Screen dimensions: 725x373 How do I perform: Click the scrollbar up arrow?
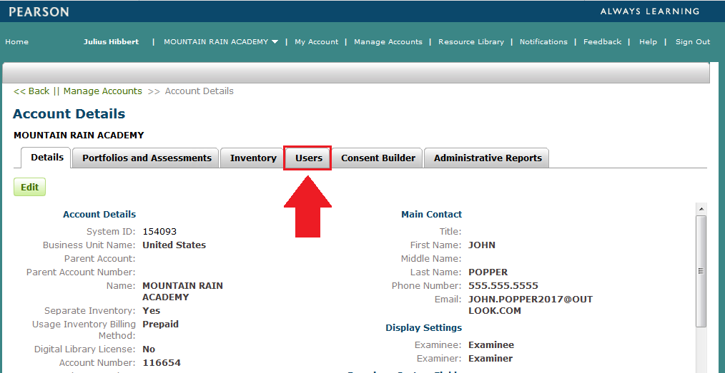click(x=701, y=208)
